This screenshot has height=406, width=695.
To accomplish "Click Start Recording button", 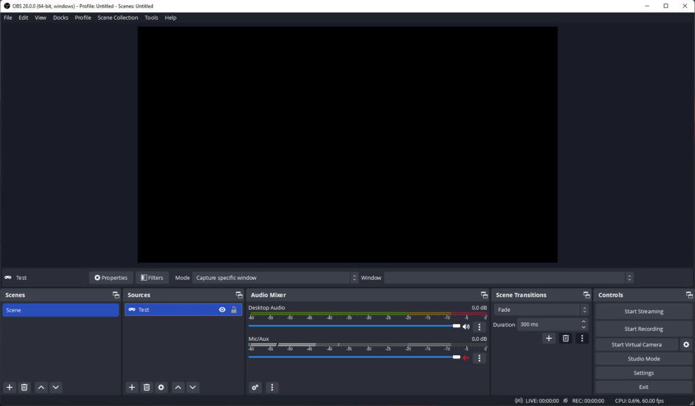I will 643,329.
